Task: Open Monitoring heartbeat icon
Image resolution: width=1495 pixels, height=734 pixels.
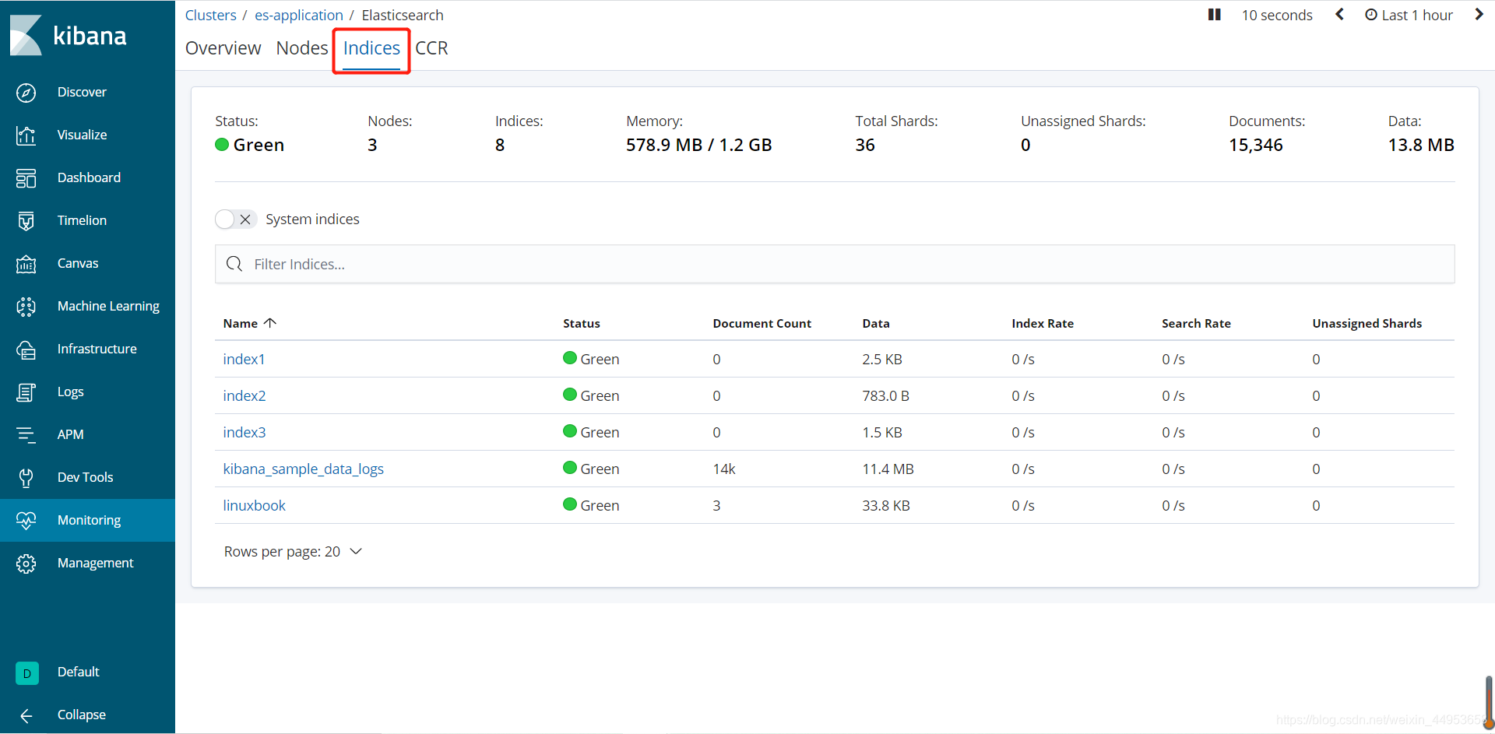Action: click(26, 521)
